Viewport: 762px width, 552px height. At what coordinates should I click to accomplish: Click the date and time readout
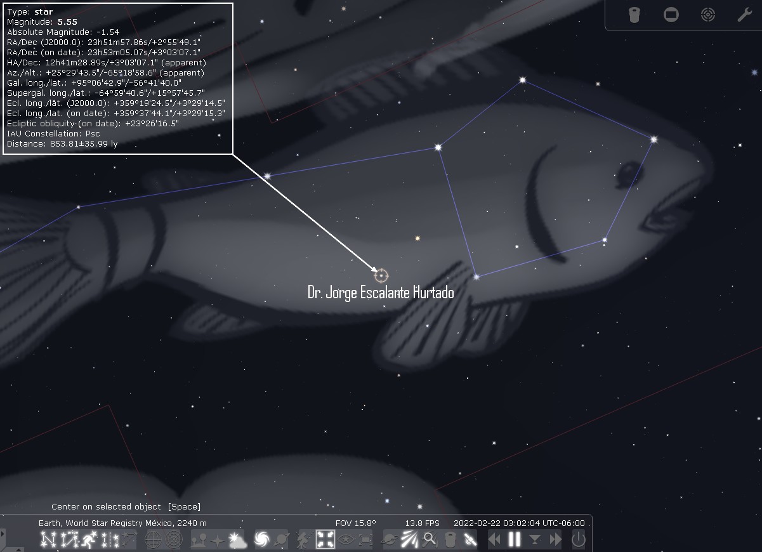[x=519, y=523]
